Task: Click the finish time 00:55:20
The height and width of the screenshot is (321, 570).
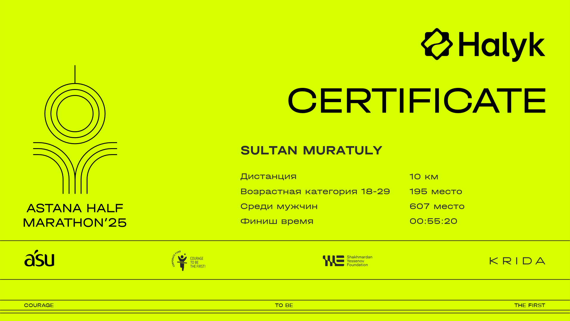Action: click(x=433, y=221)
